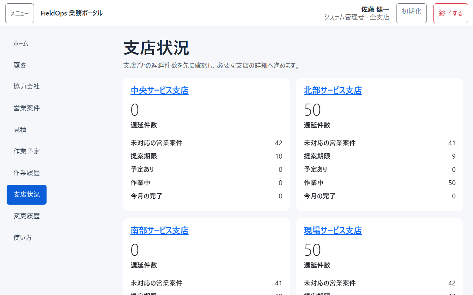Click 未対応の営業案件 in 北部サービス支店 card

(330, 143)
